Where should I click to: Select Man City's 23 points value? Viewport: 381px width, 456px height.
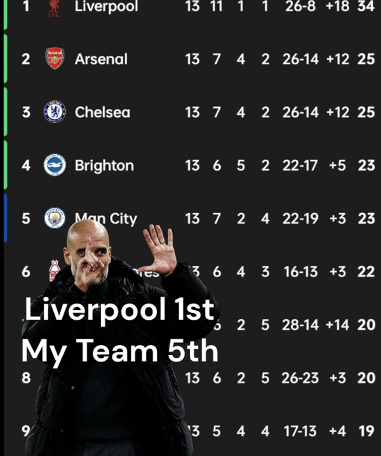(366, 219)
